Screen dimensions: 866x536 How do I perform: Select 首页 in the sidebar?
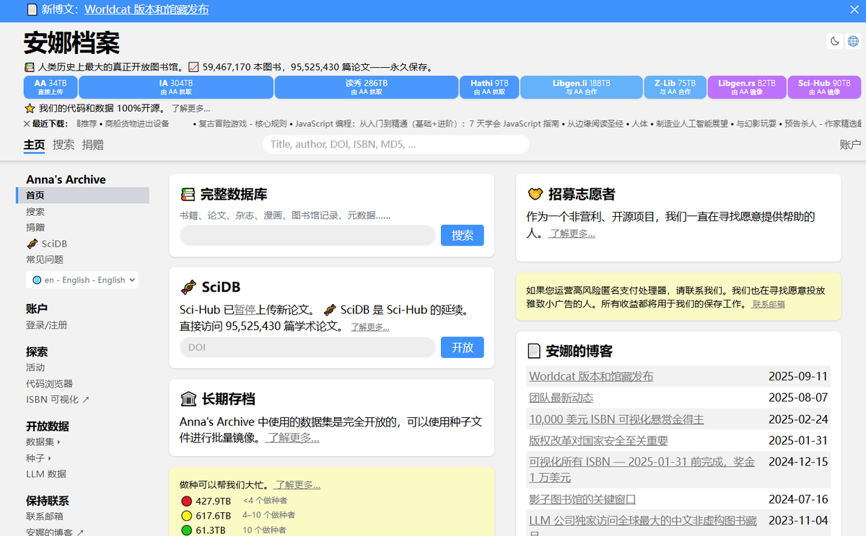tap(82, 195)
